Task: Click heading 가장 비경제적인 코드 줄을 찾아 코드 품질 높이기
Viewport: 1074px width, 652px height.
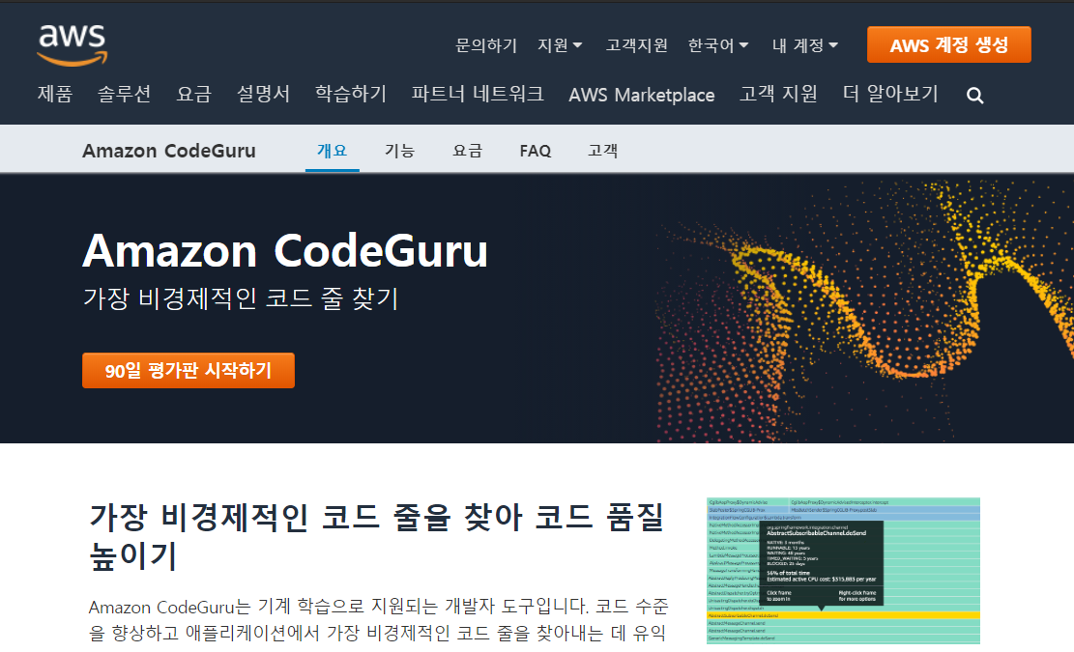Action: [x=377, y=536]
